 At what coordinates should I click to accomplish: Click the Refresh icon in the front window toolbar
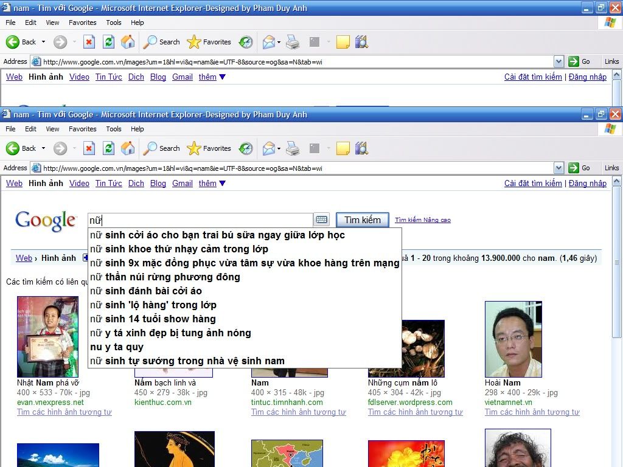(108, 148)
